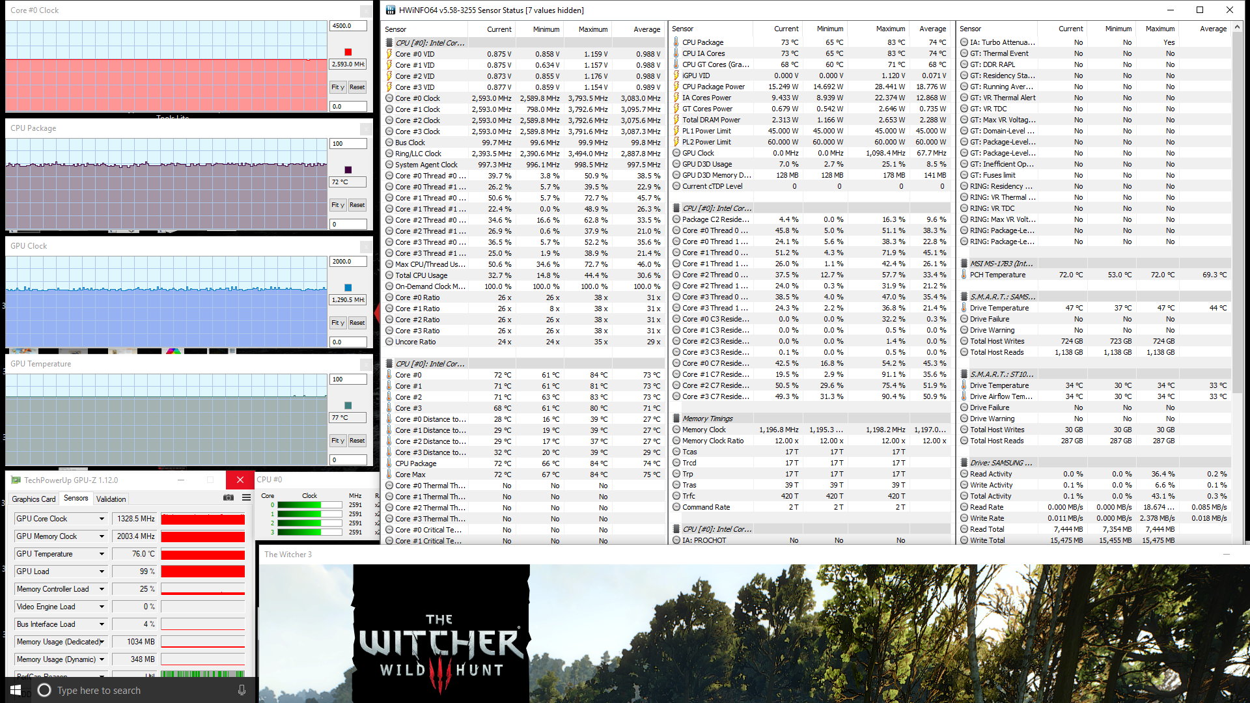Expand the GPU Temperature sensor dropdown

(102, 554)
